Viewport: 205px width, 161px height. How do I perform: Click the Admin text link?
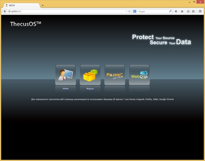click(66, 89)
